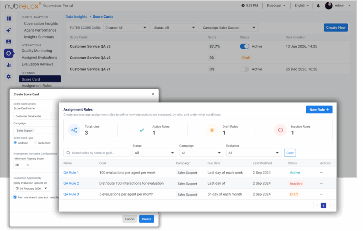This screenshot has width=363, height=231.
Task: Open the QA Rule 2 link
Action: [x=71, y=183]
